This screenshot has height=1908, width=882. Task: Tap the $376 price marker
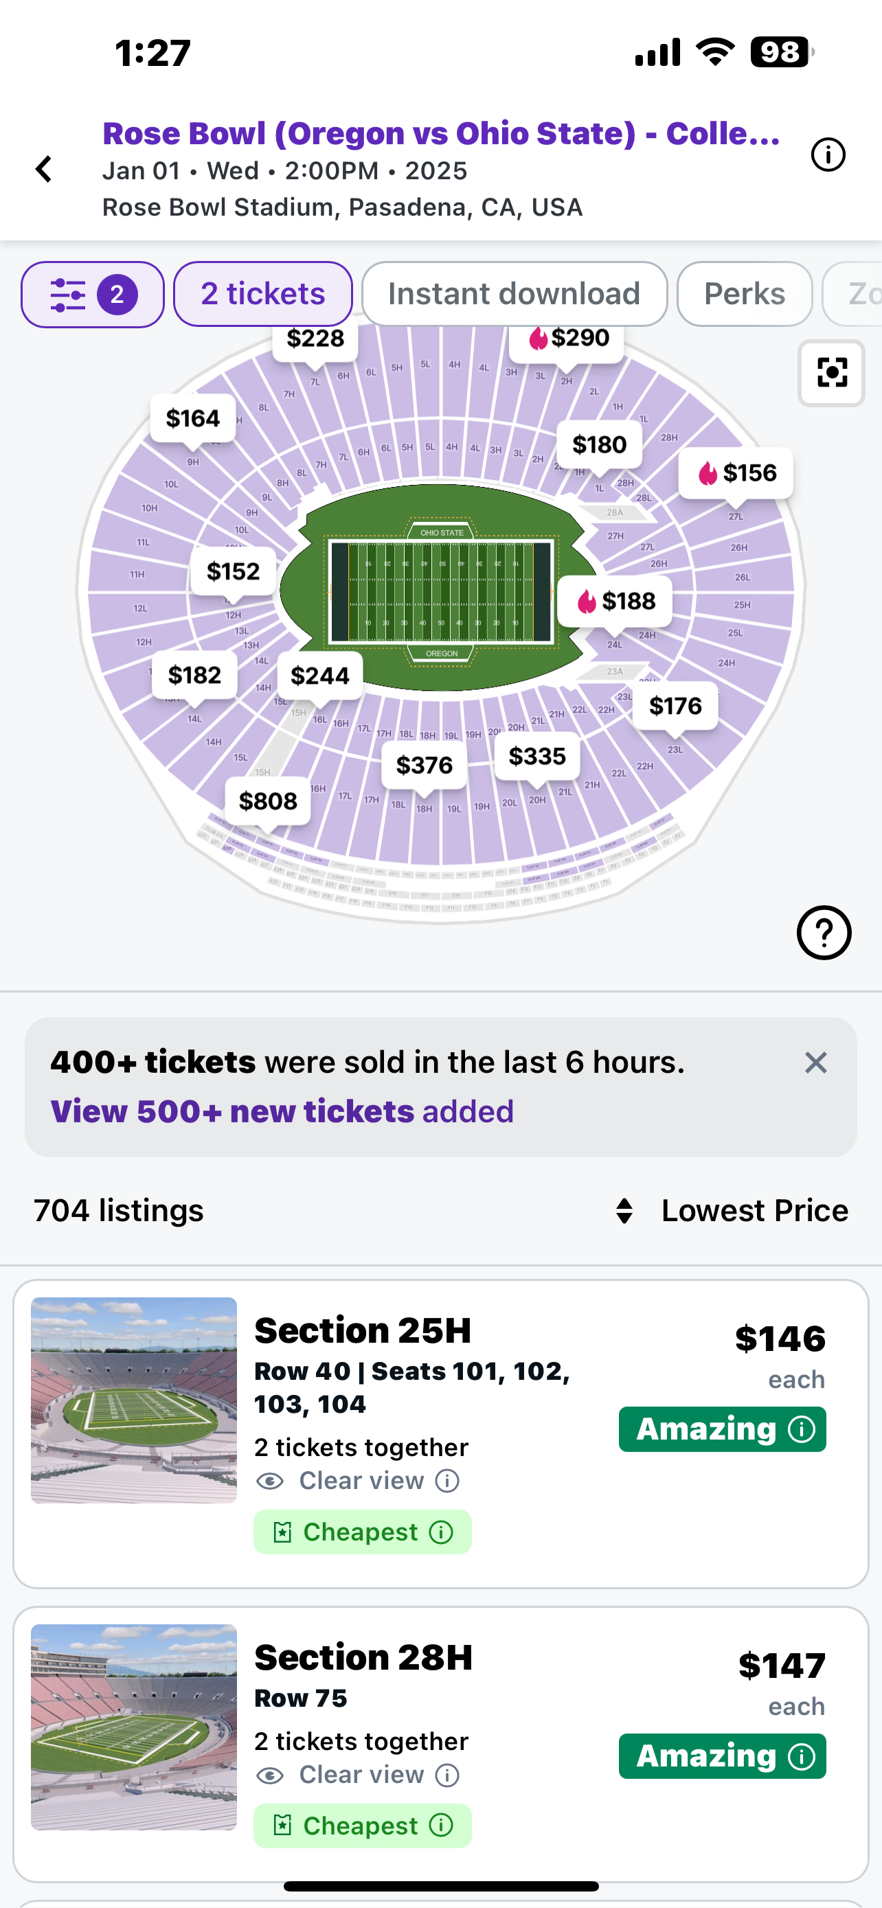(425, 765)
